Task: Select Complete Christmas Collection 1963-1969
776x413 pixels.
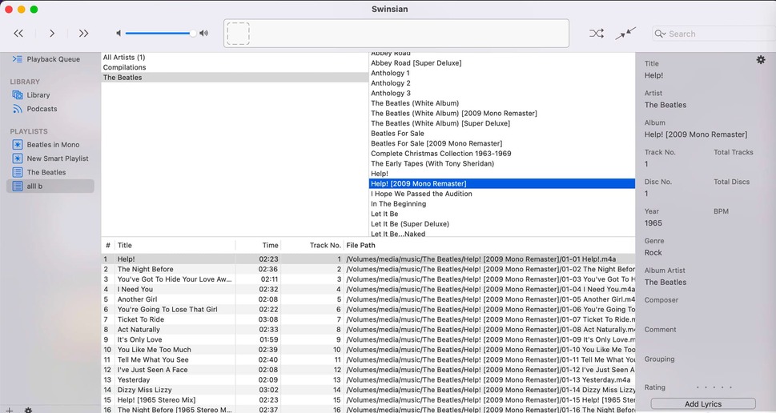Action: click(502, 154)
